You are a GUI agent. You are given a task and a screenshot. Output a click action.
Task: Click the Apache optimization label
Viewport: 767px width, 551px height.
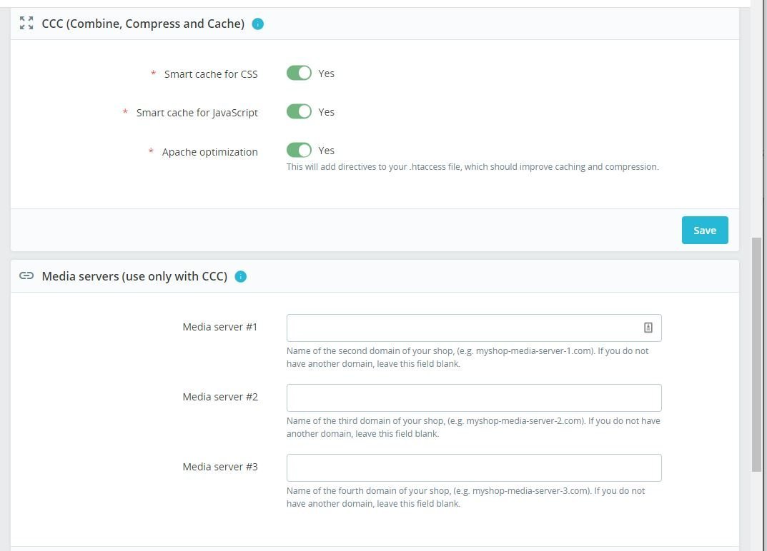pyautogui.click(x=209, y=152)
